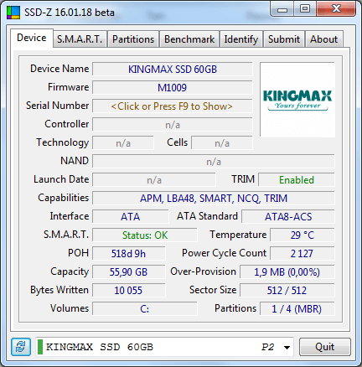362x367 pixels.
Task: Click the Quit button
Action: coord(325,347)
